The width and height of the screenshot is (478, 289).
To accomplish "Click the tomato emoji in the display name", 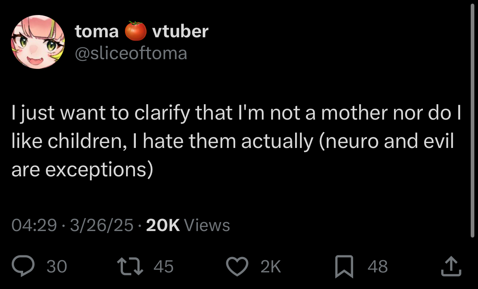I will 135,31.
